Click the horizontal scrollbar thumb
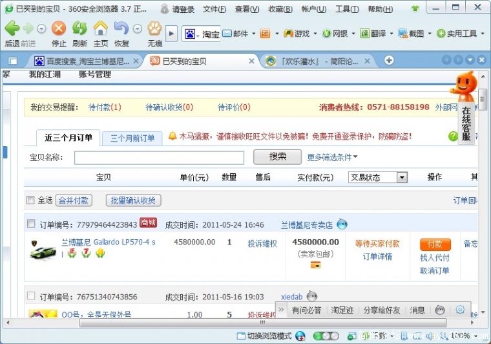This screenshot has width=491, height=344. coord(263,323)
